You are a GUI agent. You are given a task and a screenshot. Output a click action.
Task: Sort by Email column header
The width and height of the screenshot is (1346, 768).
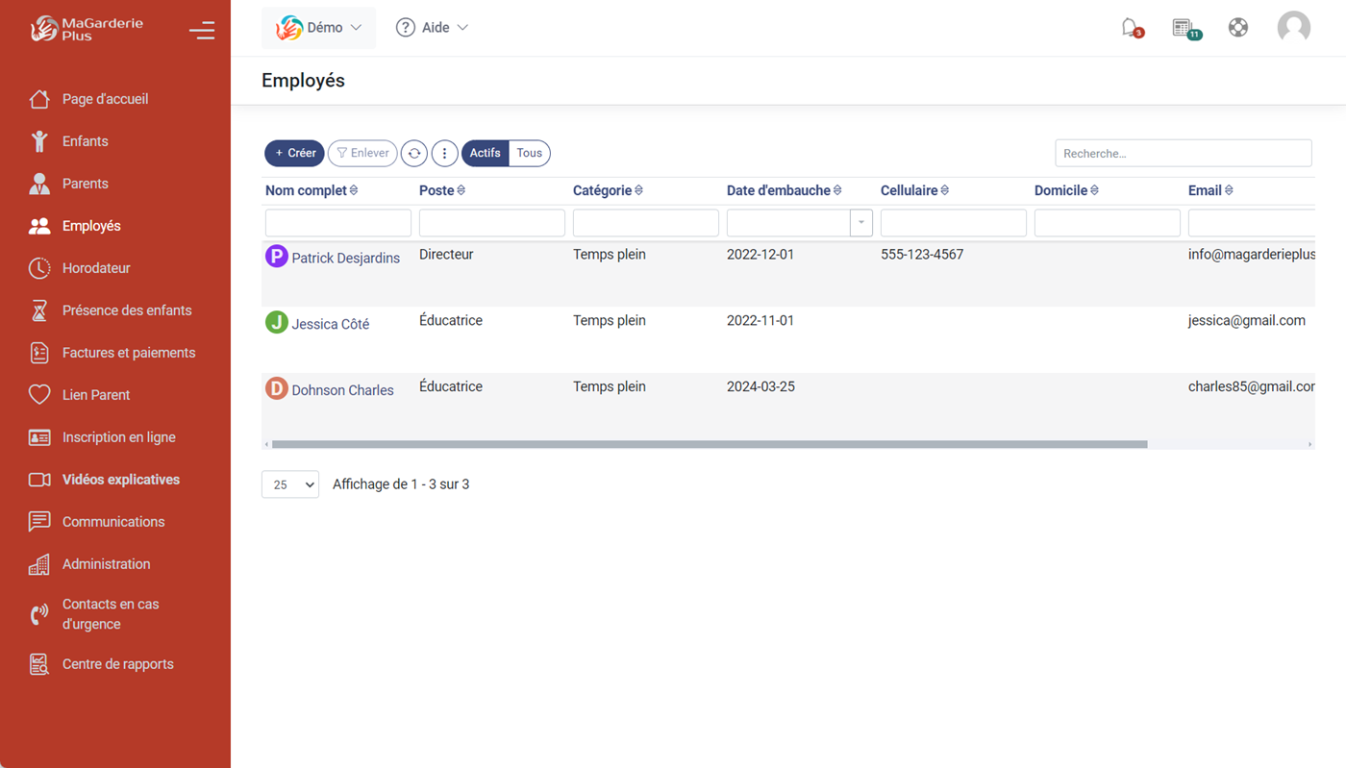coord(1210,190)
